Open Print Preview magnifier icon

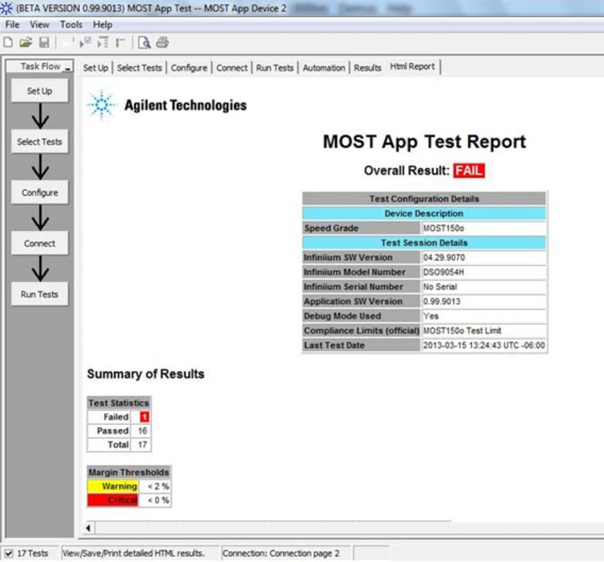144,43
